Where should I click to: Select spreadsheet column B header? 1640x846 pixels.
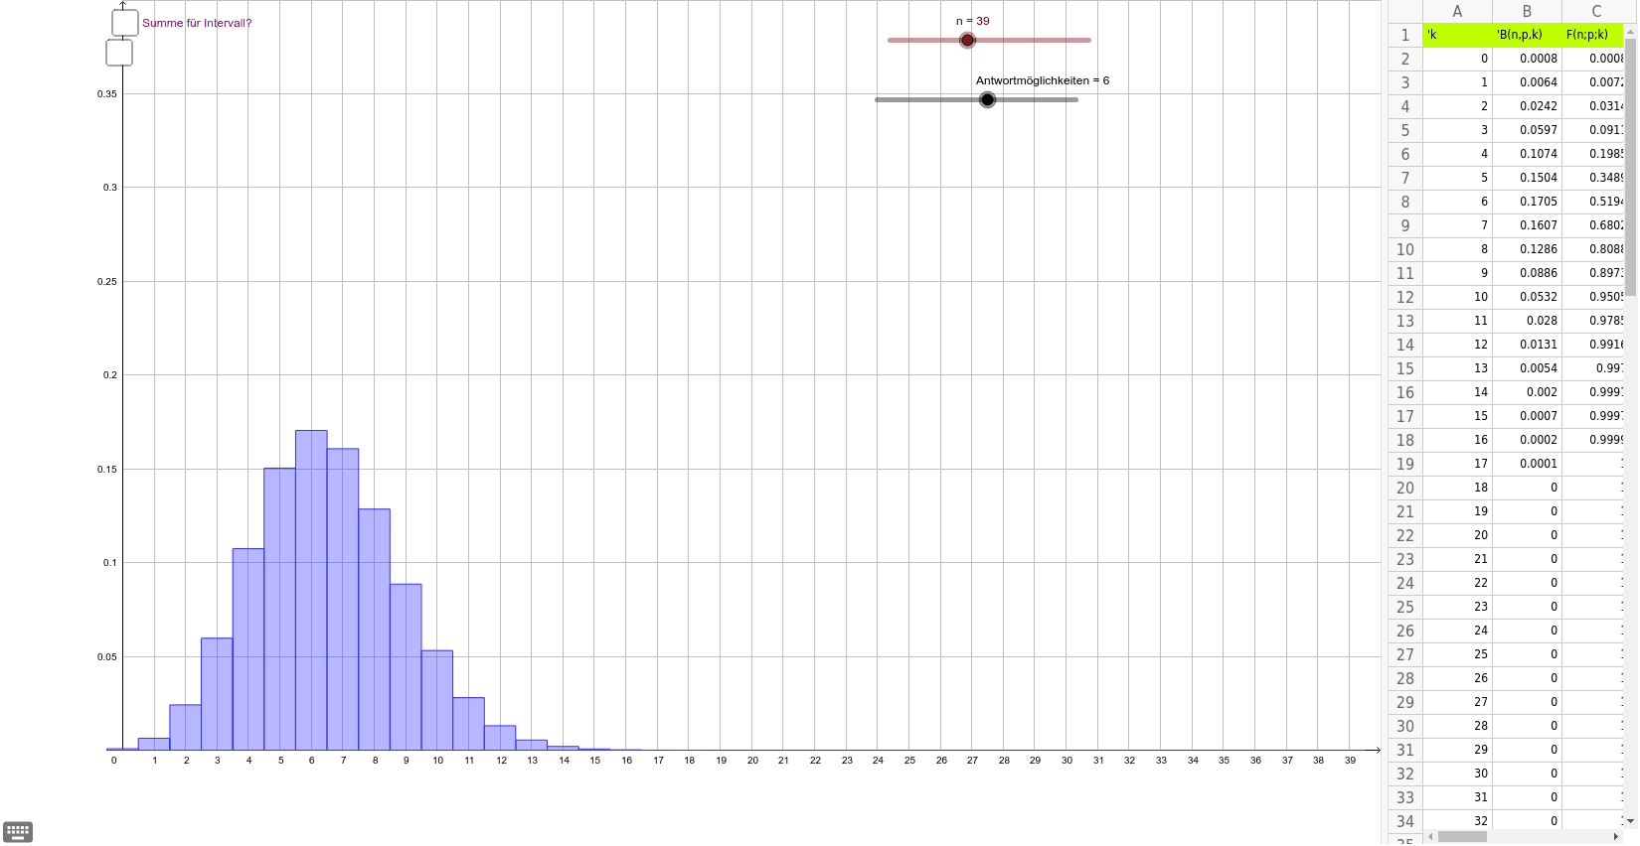(1527, 11)
